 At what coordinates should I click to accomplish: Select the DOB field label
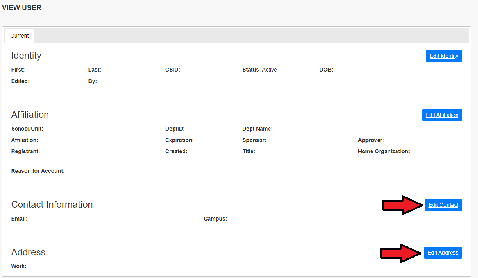326,70
